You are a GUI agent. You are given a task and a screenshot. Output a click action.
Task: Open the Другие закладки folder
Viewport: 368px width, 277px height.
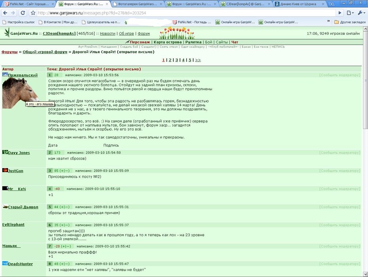click(350, 22)
